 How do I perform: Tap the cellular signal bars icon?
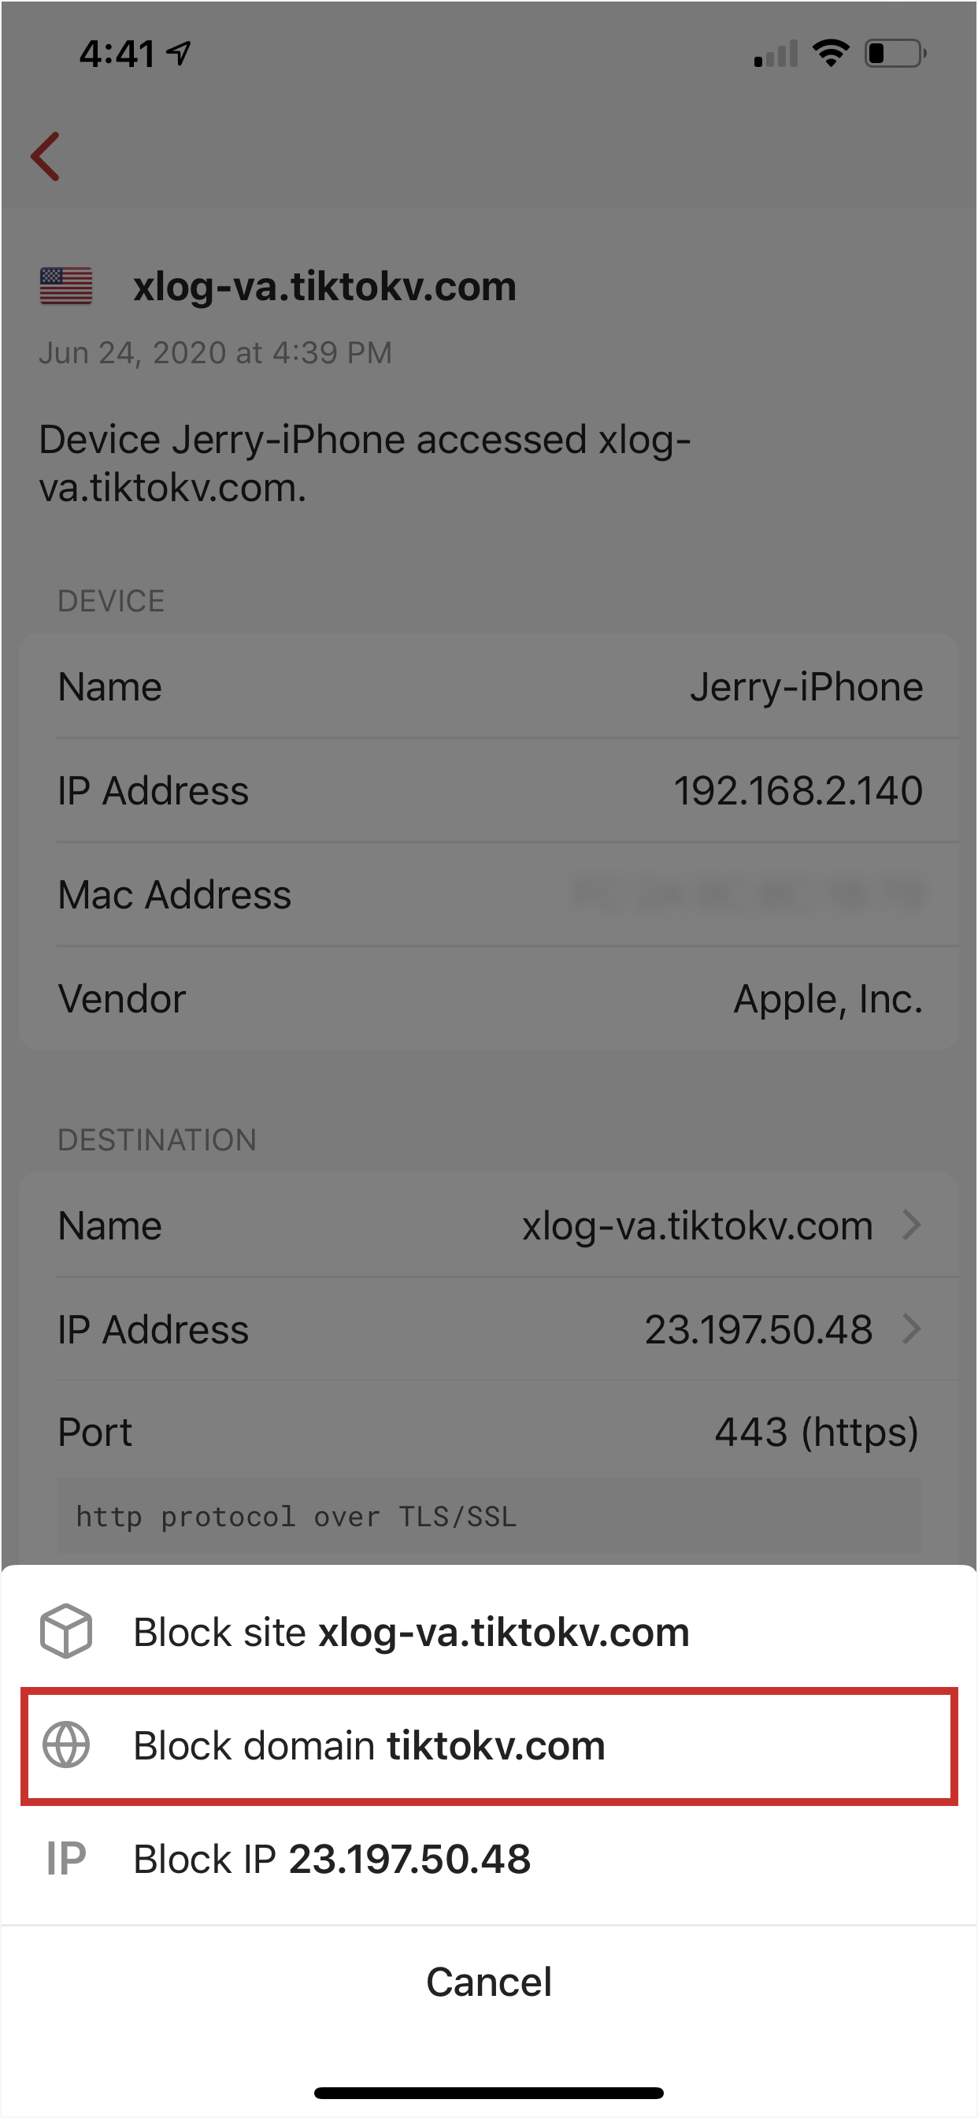[776, 54]
